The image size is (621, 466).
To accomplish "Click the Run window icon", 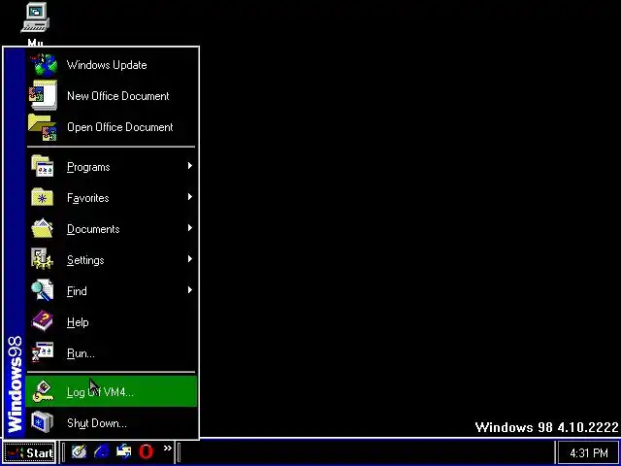I will [42, 352].
